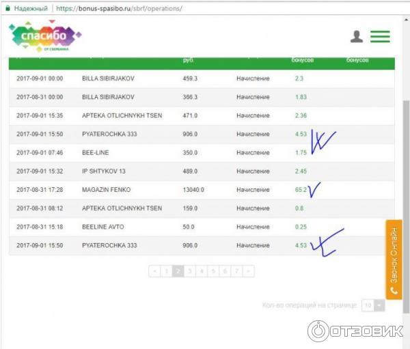This screenshot has width=410, height=349.
Task: Open operations-per-page dropdown arrow
Action: pos(379,305)
